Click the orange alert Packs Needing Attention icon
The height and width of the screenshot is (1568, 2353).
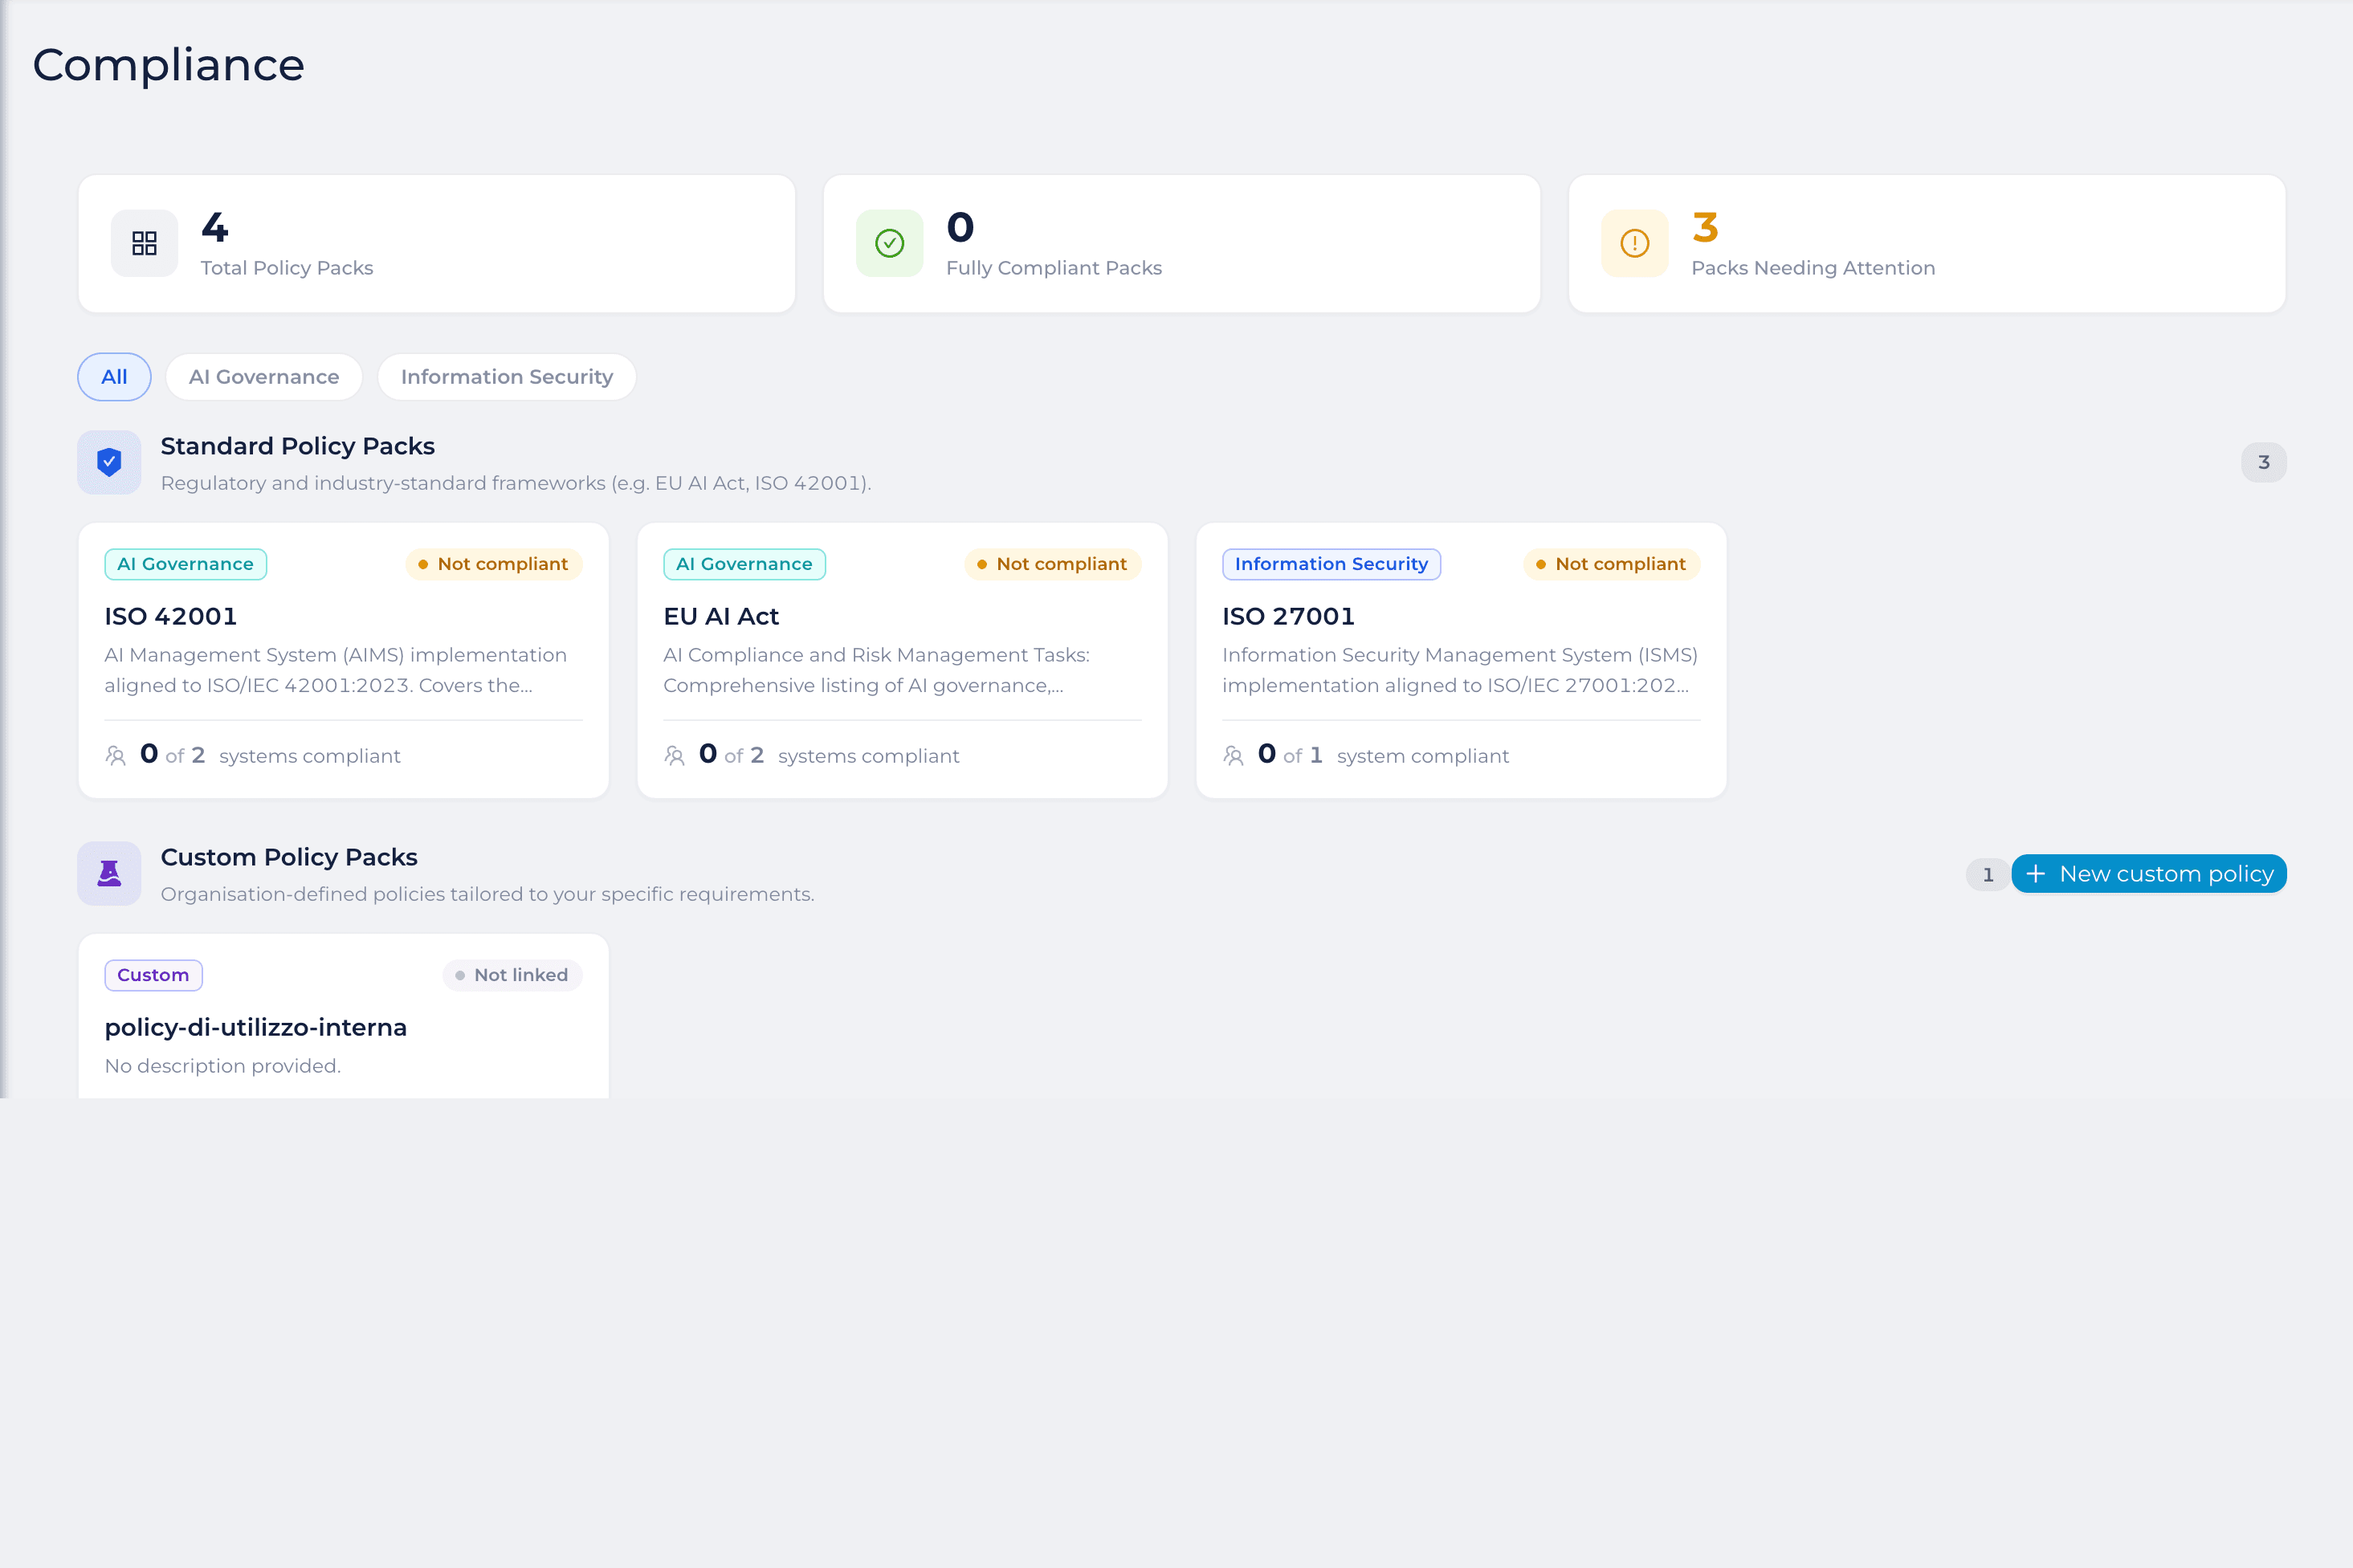coord(1634,243)
